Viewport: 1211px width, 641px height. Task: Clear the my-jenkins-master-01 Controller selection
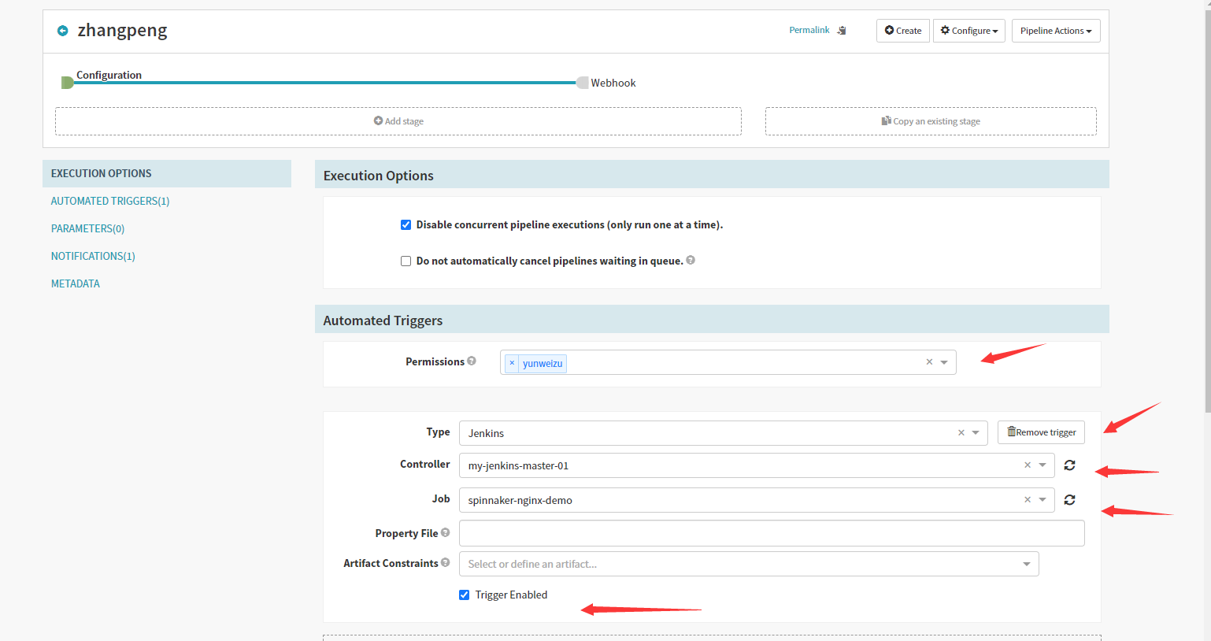pos(1027,465)
